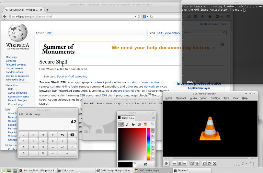Select the B blue channel button
Screen dimensions: 263x173
coord(153,158)
